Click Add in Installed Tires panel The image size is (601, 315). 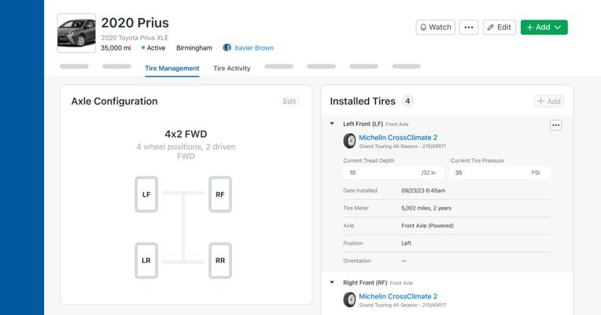tap(548, 101)
